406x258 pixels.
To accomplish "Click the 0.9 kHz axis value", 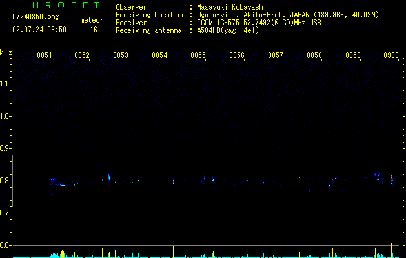I will pos(5,148).
